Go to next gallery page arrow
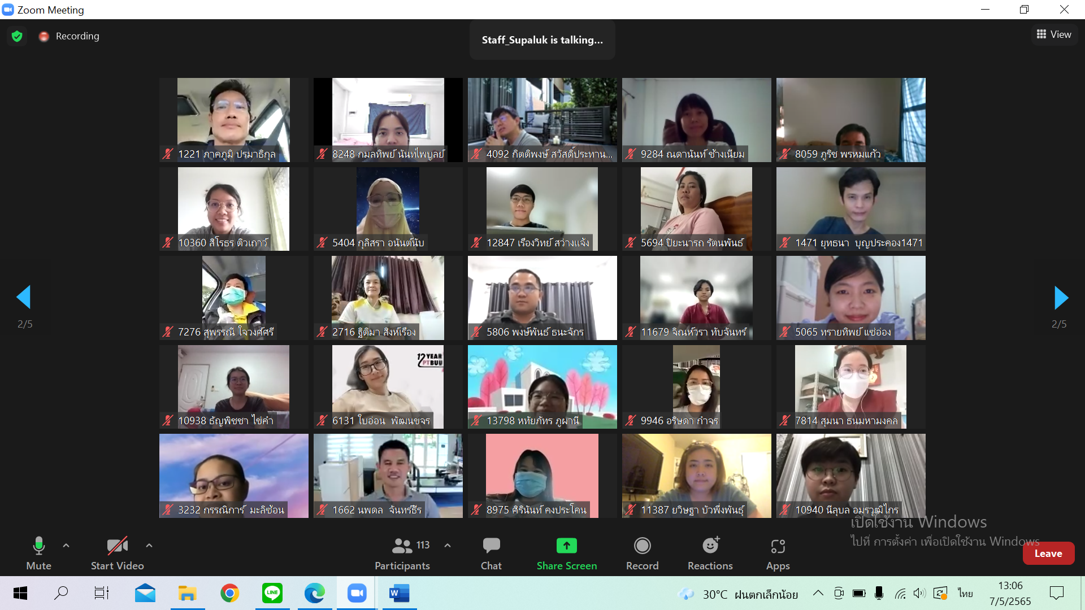Image resolution: width=1085 pixels, height=610 pixels. [1061, 298]
